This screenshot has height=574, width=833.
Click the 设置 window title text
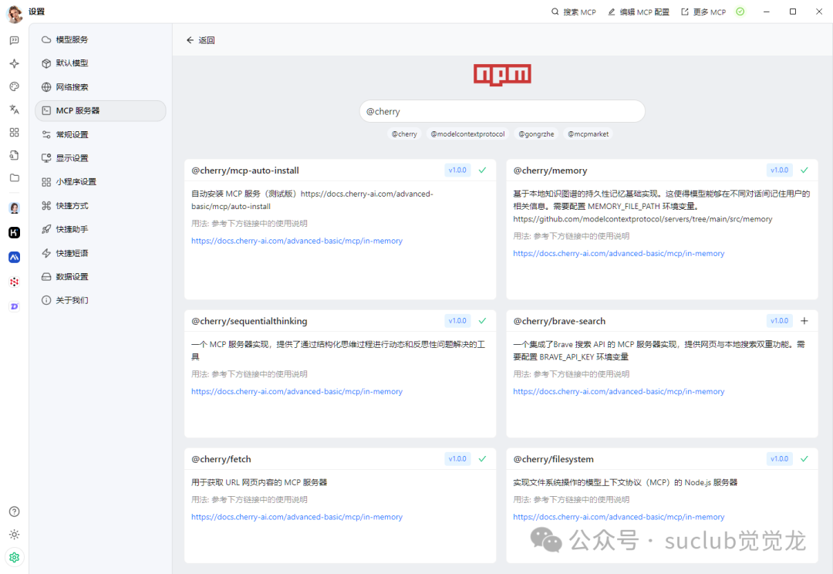point(37,12)
